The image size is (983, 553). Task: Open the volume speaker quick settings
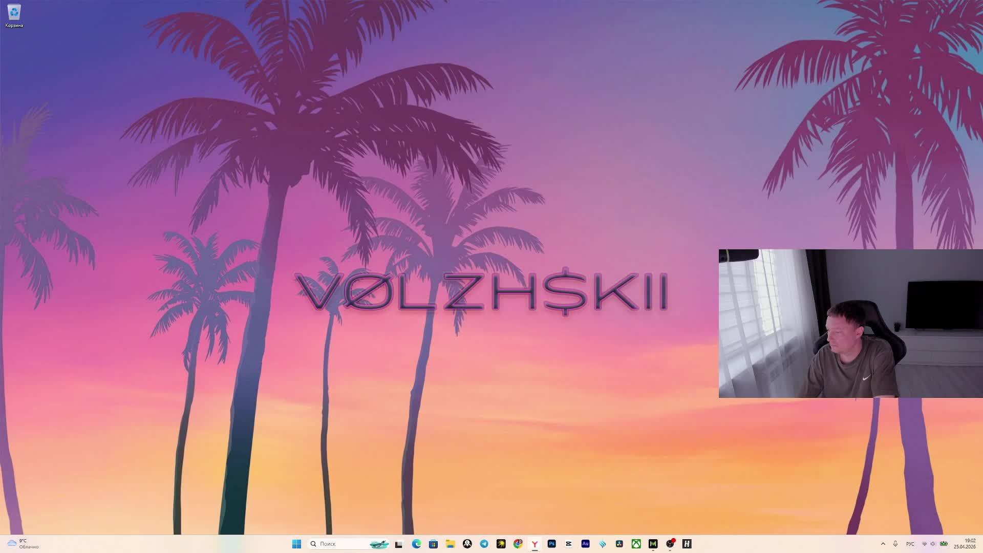coord(933,544)
